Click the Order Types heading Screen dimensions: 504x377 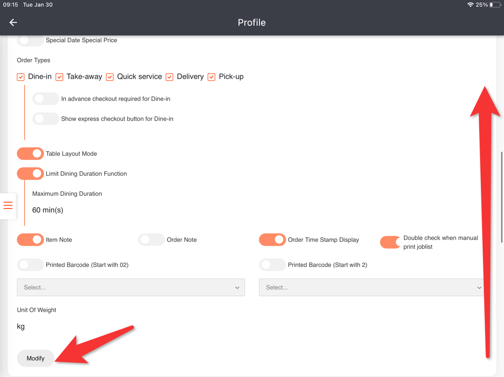click(33, 60)
